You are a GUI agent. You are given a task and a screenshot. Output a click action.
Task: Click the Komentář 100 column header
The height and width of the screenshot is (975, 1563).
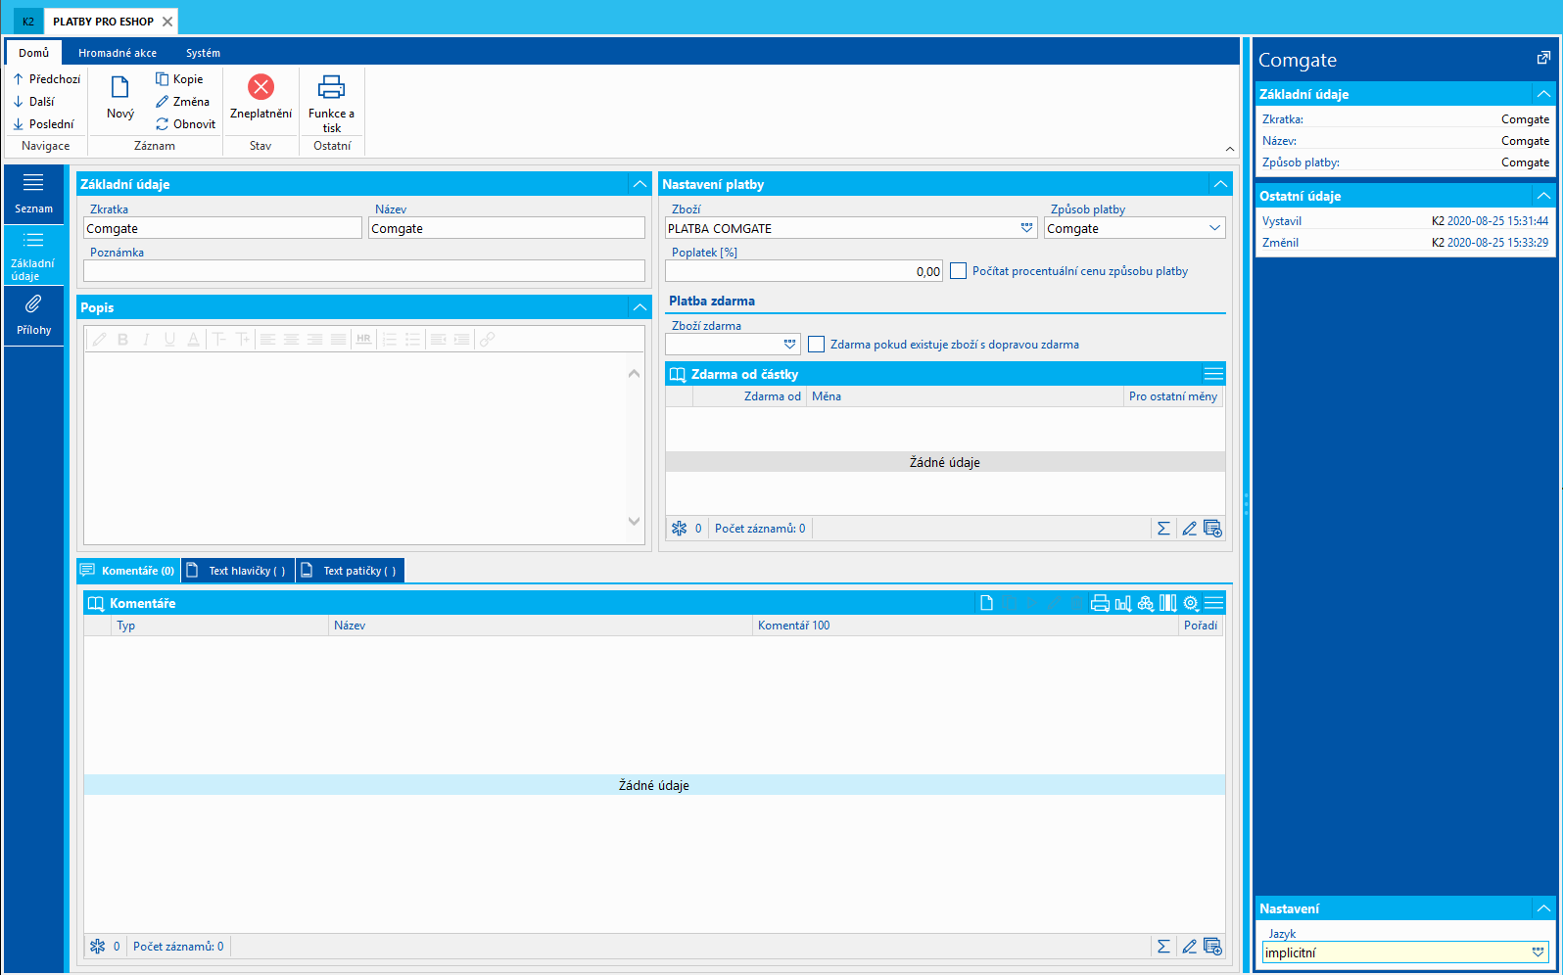[965, 626]
